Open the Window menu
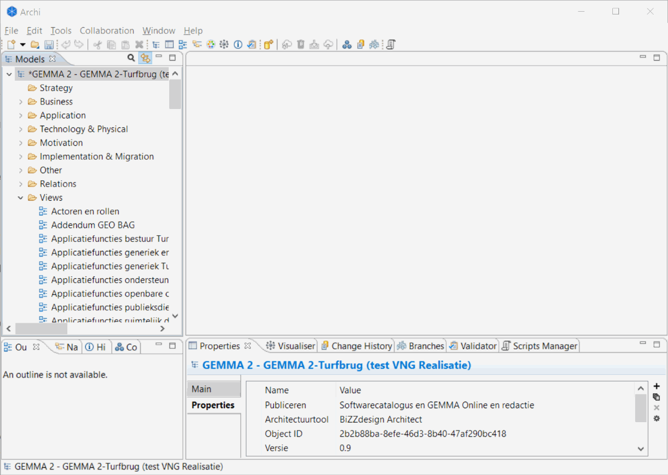The height and width of the screenshot is (475, 668). tap(159, 31)
